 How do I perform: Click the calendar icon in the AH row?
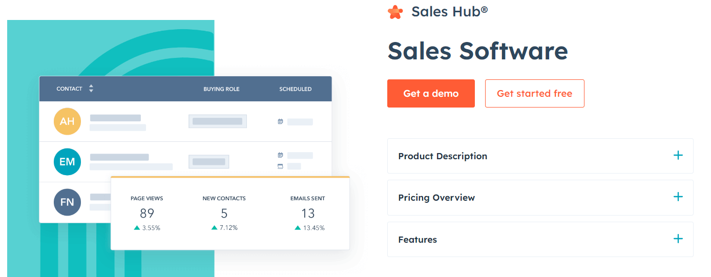(280, 122)
